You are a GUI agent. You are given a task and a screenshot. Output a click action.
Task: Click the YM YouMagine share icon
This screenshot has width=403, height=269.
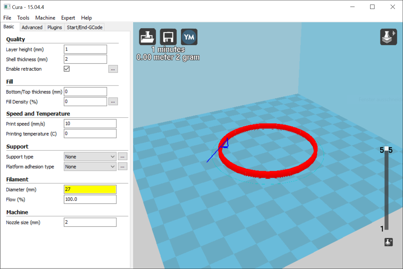click(189, 37)
